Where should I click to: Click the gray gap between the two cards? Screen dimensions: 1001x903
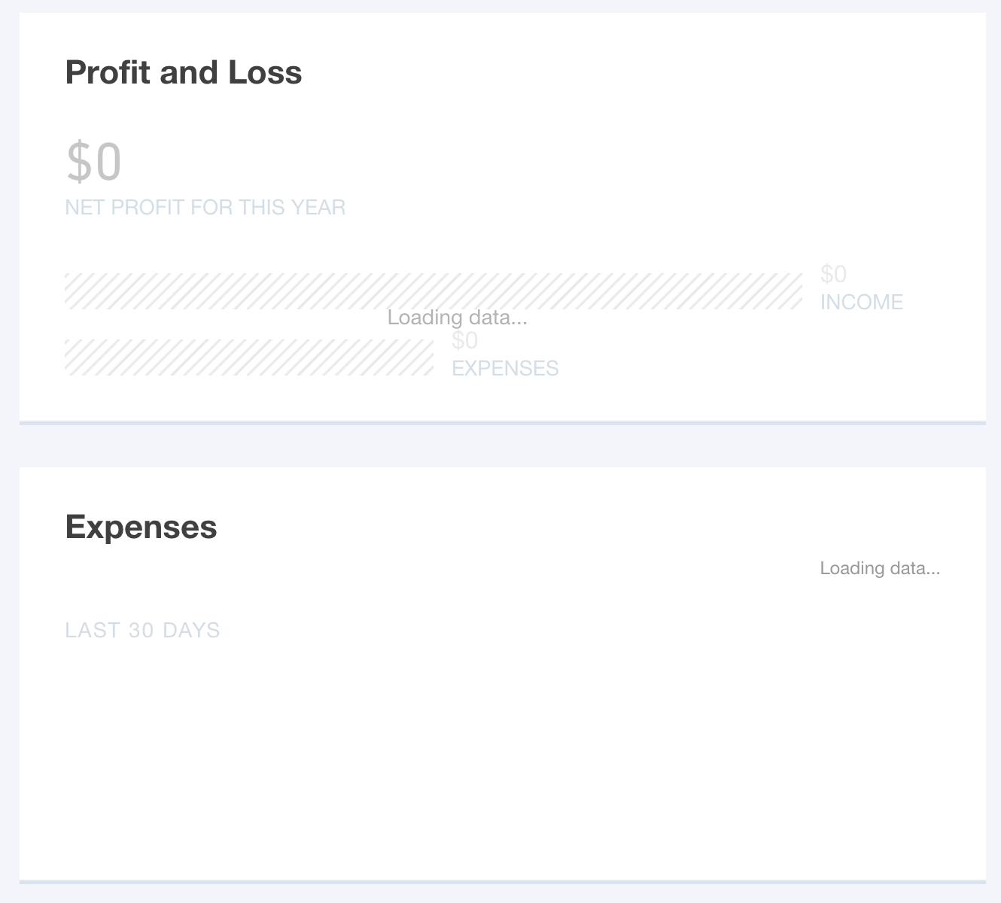(x=503, y=446)
